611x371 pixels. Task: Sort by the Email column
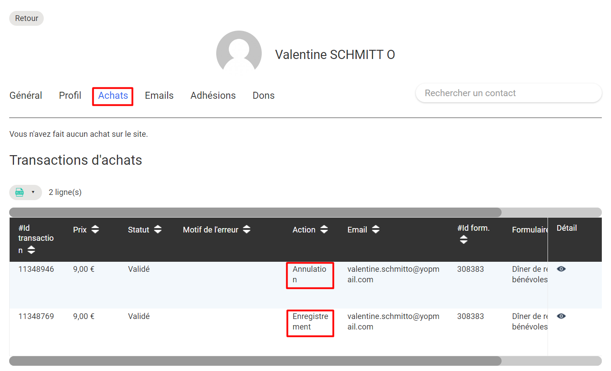click(x=376, y=229)
